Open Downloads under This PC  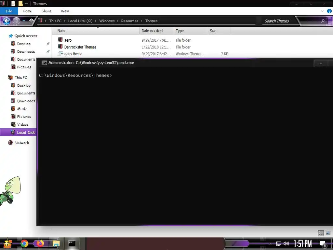click(26, 101)
